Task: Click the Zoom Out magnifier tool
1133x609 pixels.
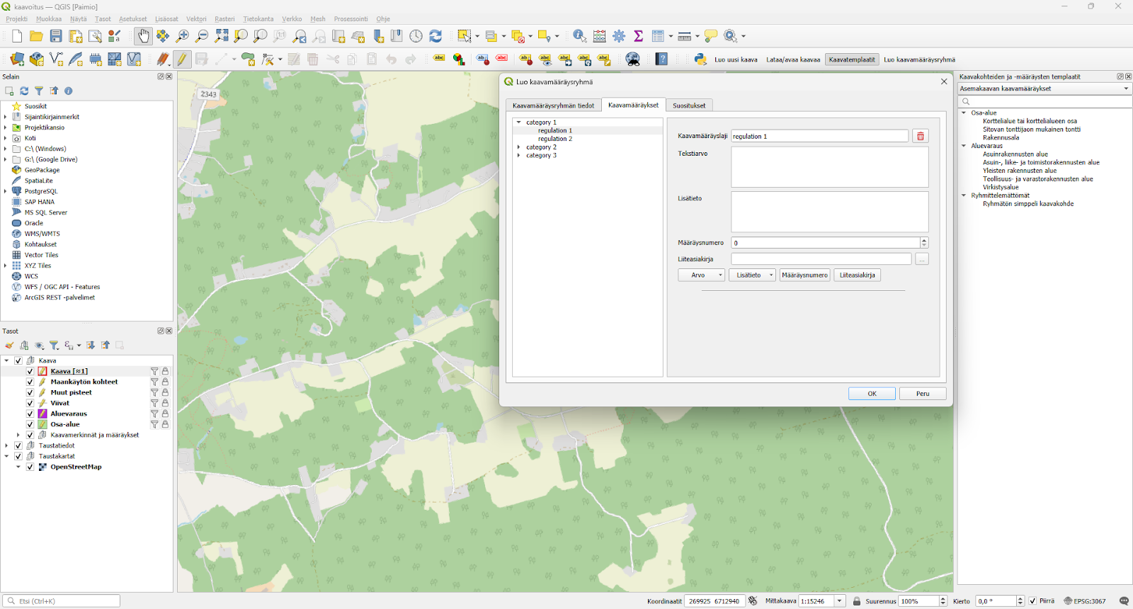Action: point(202,36)
